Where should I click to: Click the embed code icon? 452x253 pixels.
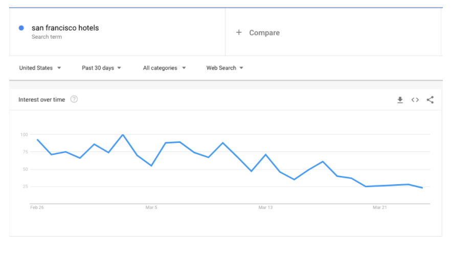click(415, 100)
